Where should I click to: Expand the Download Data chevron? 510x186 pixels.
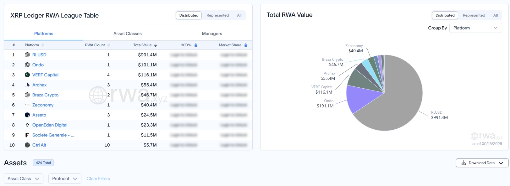(501, 163)
